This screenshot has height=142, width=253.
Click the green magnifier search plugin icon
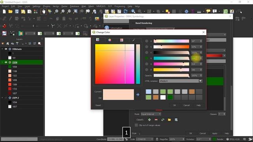pyautogui.click(x=225, y=11)
